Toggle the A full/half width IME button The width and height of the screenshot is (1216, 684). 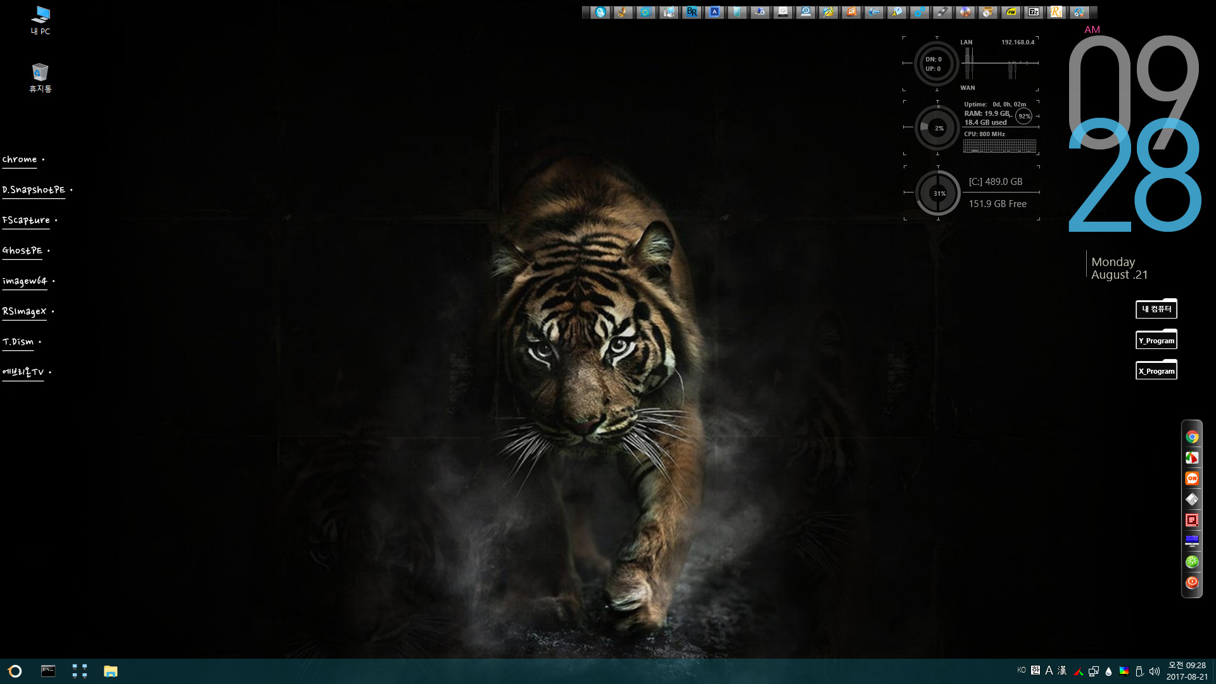point(1049,670)
